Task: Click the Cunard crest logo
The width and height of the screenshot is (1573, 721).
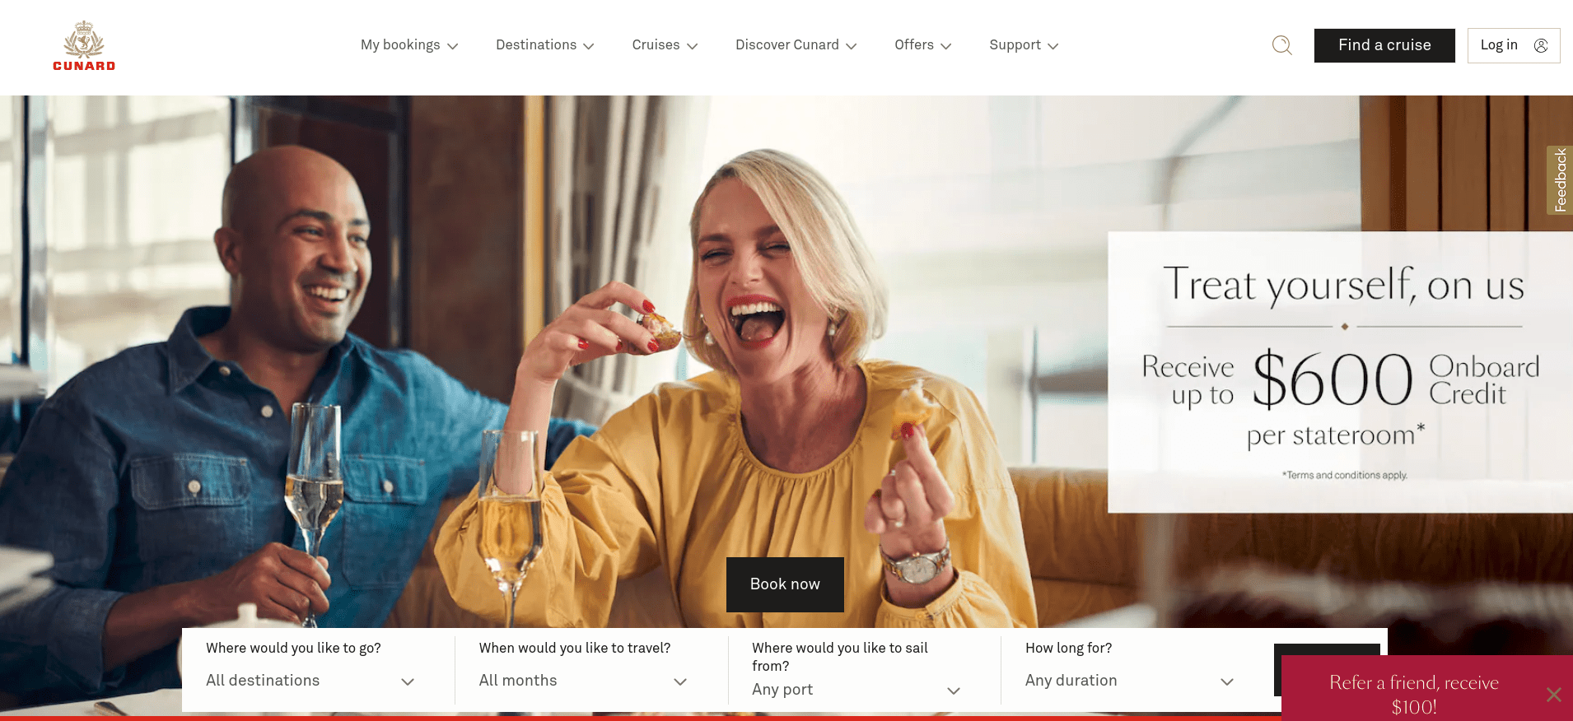Action: 84,46
